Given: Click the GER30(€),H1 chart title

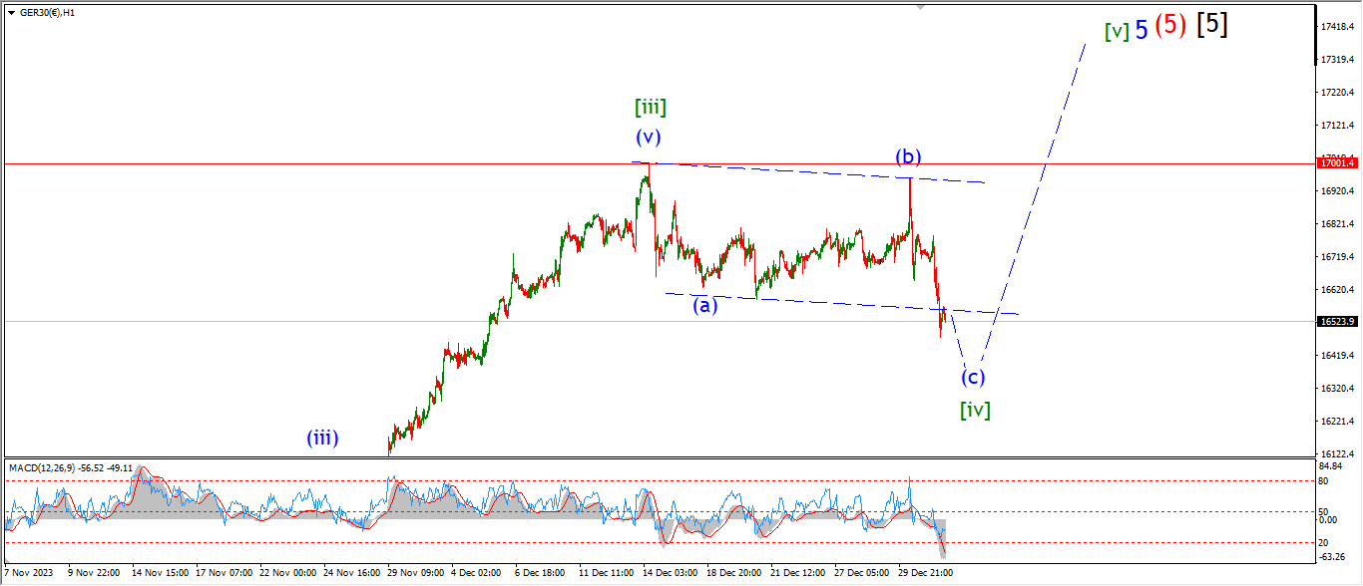Looking at the screenshot, I should click(48, 13).
